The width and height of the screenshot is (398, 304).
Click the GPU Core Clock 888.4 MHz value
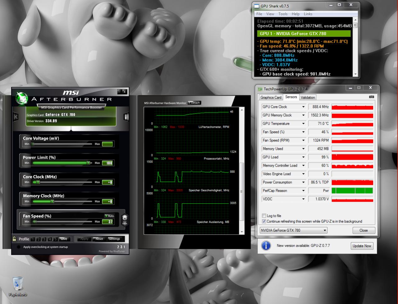[319, 107]
